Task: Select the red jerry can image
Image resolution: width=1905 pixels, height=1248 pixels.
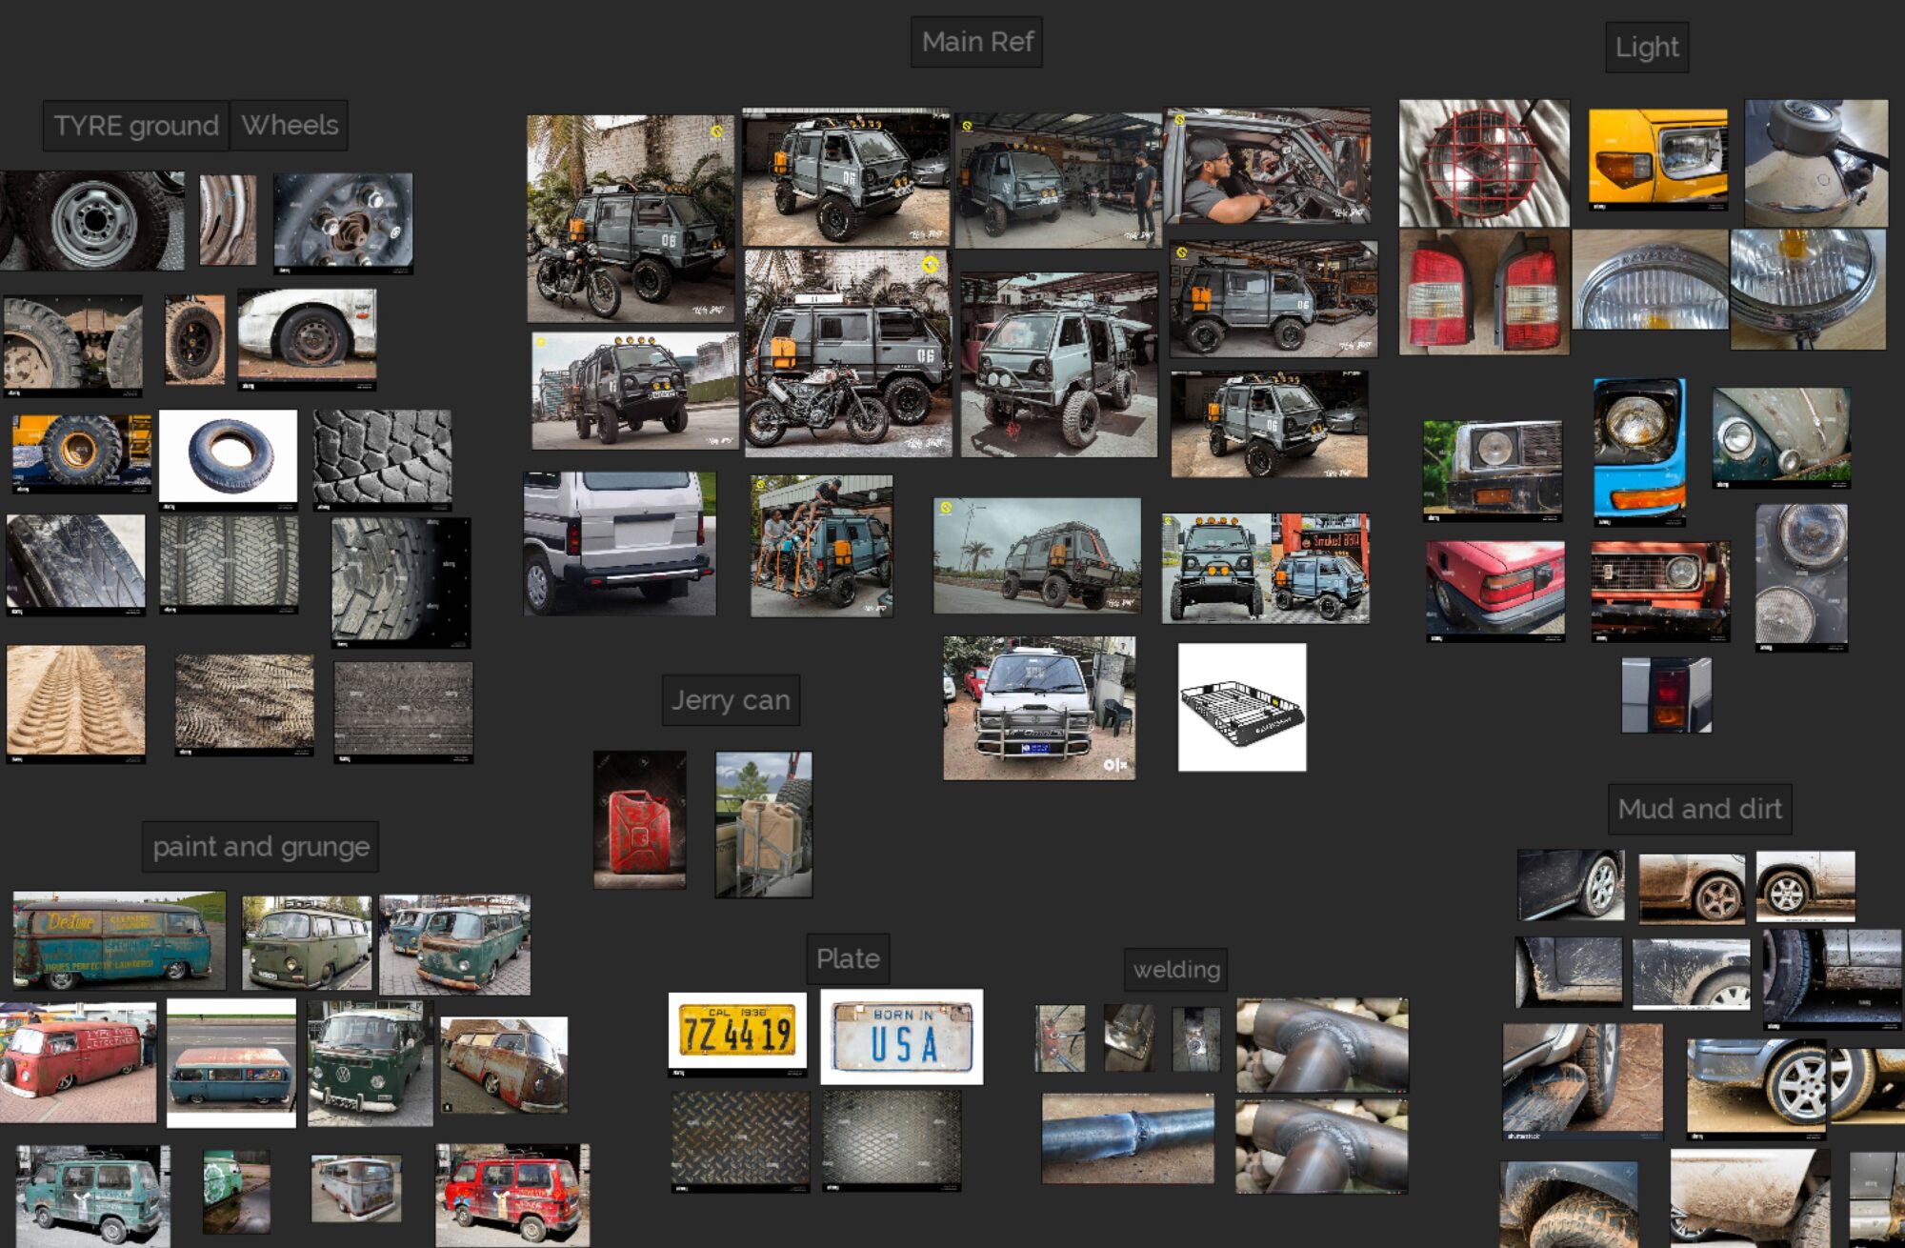Action: (639, 820)
